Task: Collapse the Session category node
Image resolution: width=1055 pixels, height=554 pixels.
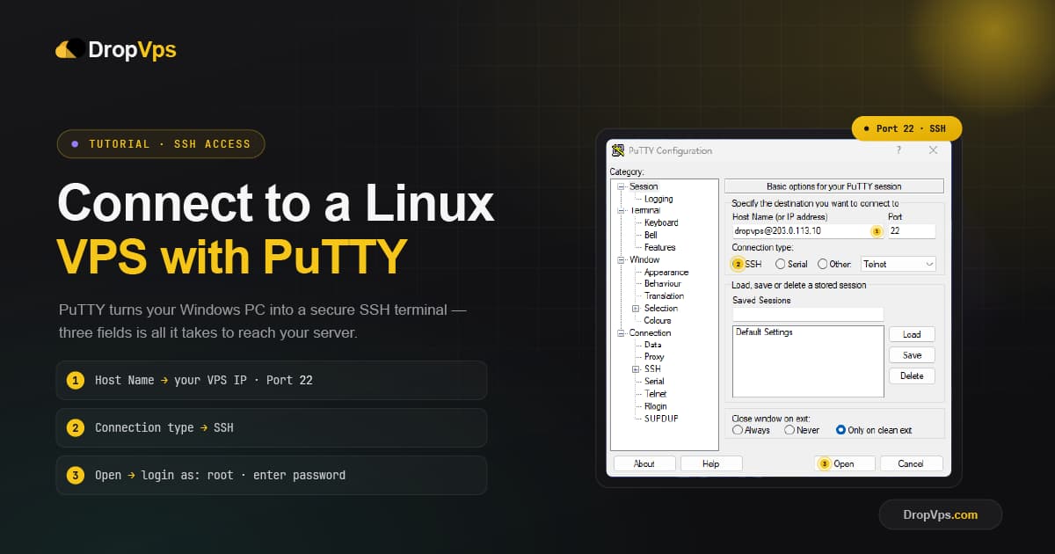Action: [621, 186]
